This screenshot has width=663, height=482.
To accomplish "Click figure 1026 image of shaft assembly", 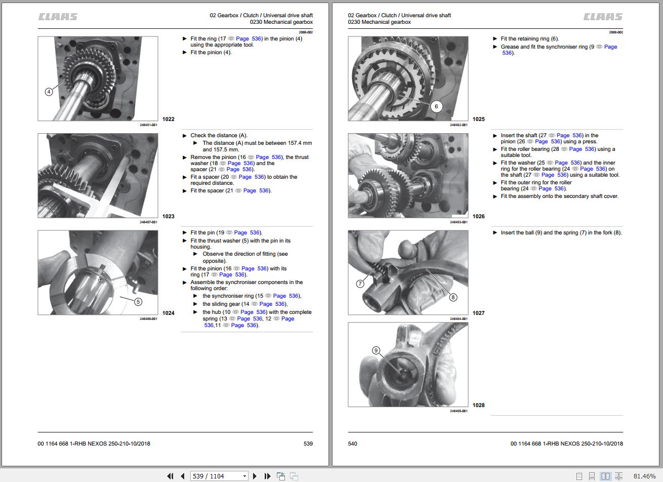I will [x=408, y=176].
